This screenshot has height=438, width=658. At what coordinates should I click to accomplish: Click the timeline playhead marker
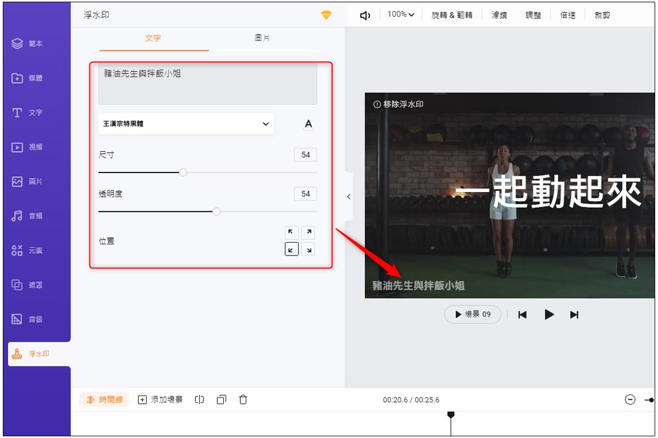[x=451, y=414]
